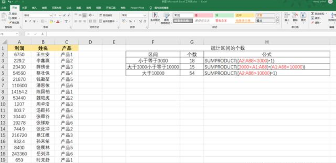Toggle Bold formatting
The width and height of the screenshot is (336, 163).
point(26,21)
